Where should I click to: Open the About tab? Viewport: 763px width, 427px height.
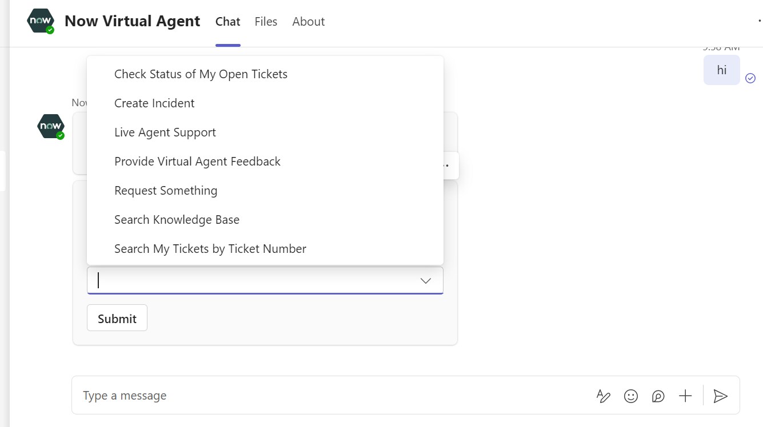[x=308, y=21]
